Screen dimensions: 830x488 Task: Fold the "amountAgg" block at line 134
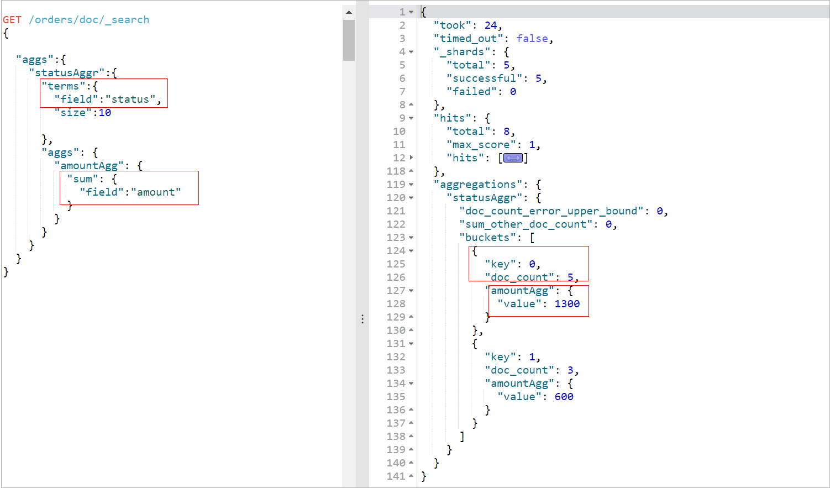pos(411,384)
